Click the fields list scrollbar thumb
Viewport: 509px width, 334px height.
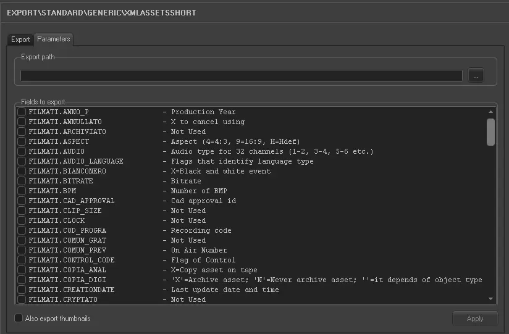pyautogui.click(x=490, y=132)
